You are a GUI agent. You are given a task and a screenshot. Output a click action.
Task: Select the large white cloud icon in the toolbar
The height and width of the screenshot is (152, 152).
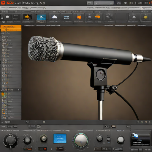pyautogui.click(x=54, y=17)
